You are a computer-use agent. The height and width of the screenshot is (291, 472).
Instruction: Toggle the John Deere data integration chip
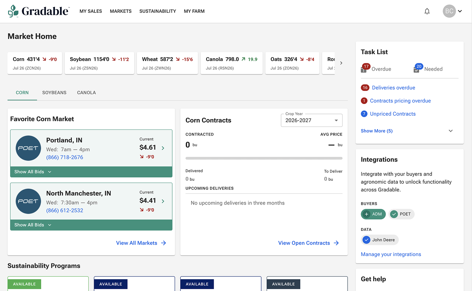pyautogui.click(x=380, y=240)
